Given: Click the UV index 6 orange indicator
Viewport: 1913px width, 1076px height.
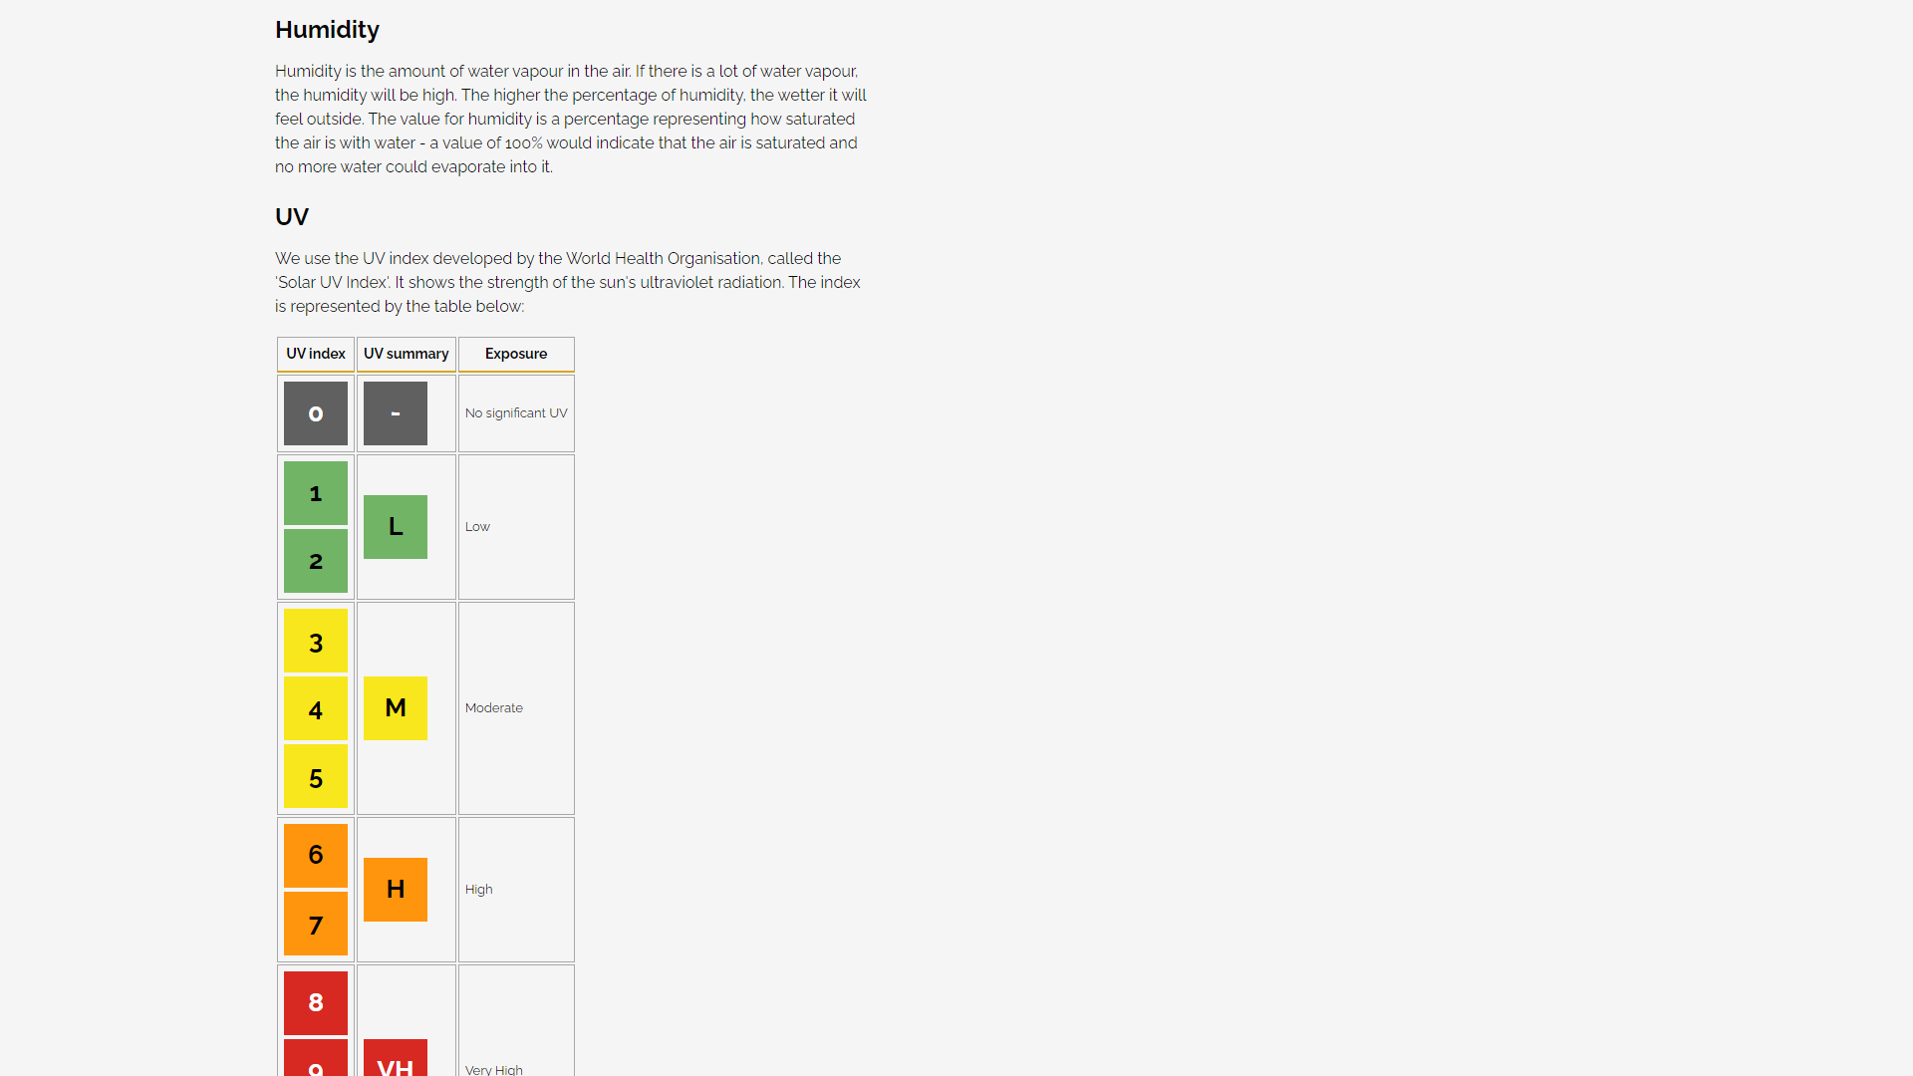Looking at the screenshot, I should pos(315,855).
